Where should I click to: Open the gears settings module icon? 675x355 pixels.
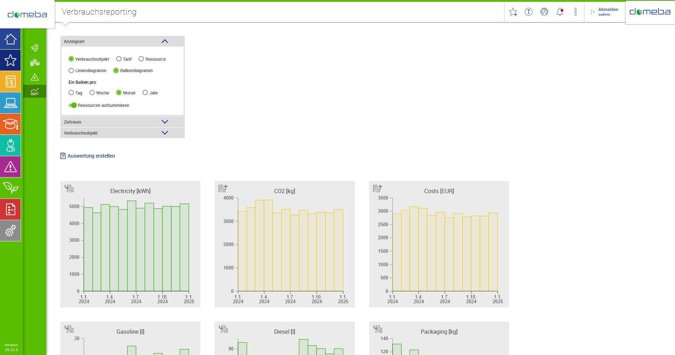pyautogui.click(x=10, y=231)
